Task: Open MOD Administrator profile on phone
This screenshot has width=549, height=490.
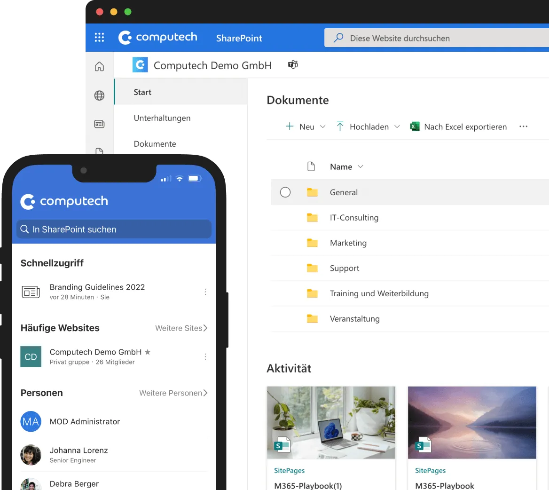Action: point(85,422)
